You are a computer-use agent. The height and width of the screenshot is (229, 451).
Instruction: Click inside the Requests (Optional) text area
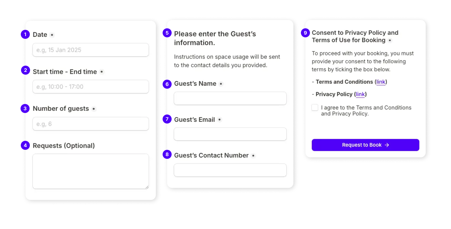coord(91,171)
